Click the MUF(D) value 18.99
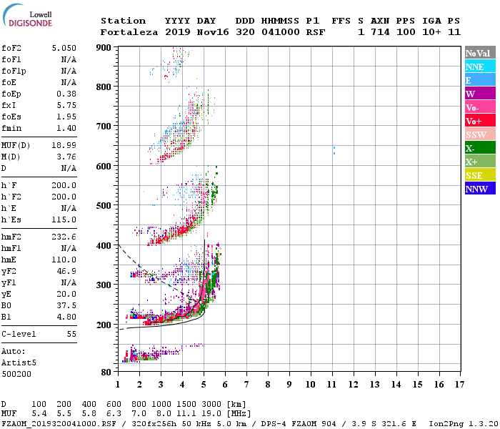The width and height of the screenshot is (500, 429). tap(64, 145)
